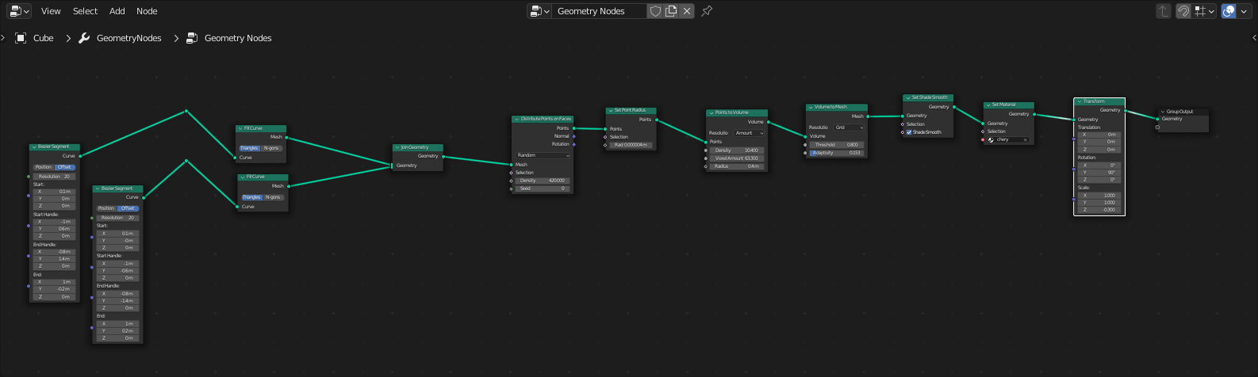The width and height of the screenshot is (1258, 377).
Task: Click the wrench modifier icon in breadcrumb
Action: (84, 38)
